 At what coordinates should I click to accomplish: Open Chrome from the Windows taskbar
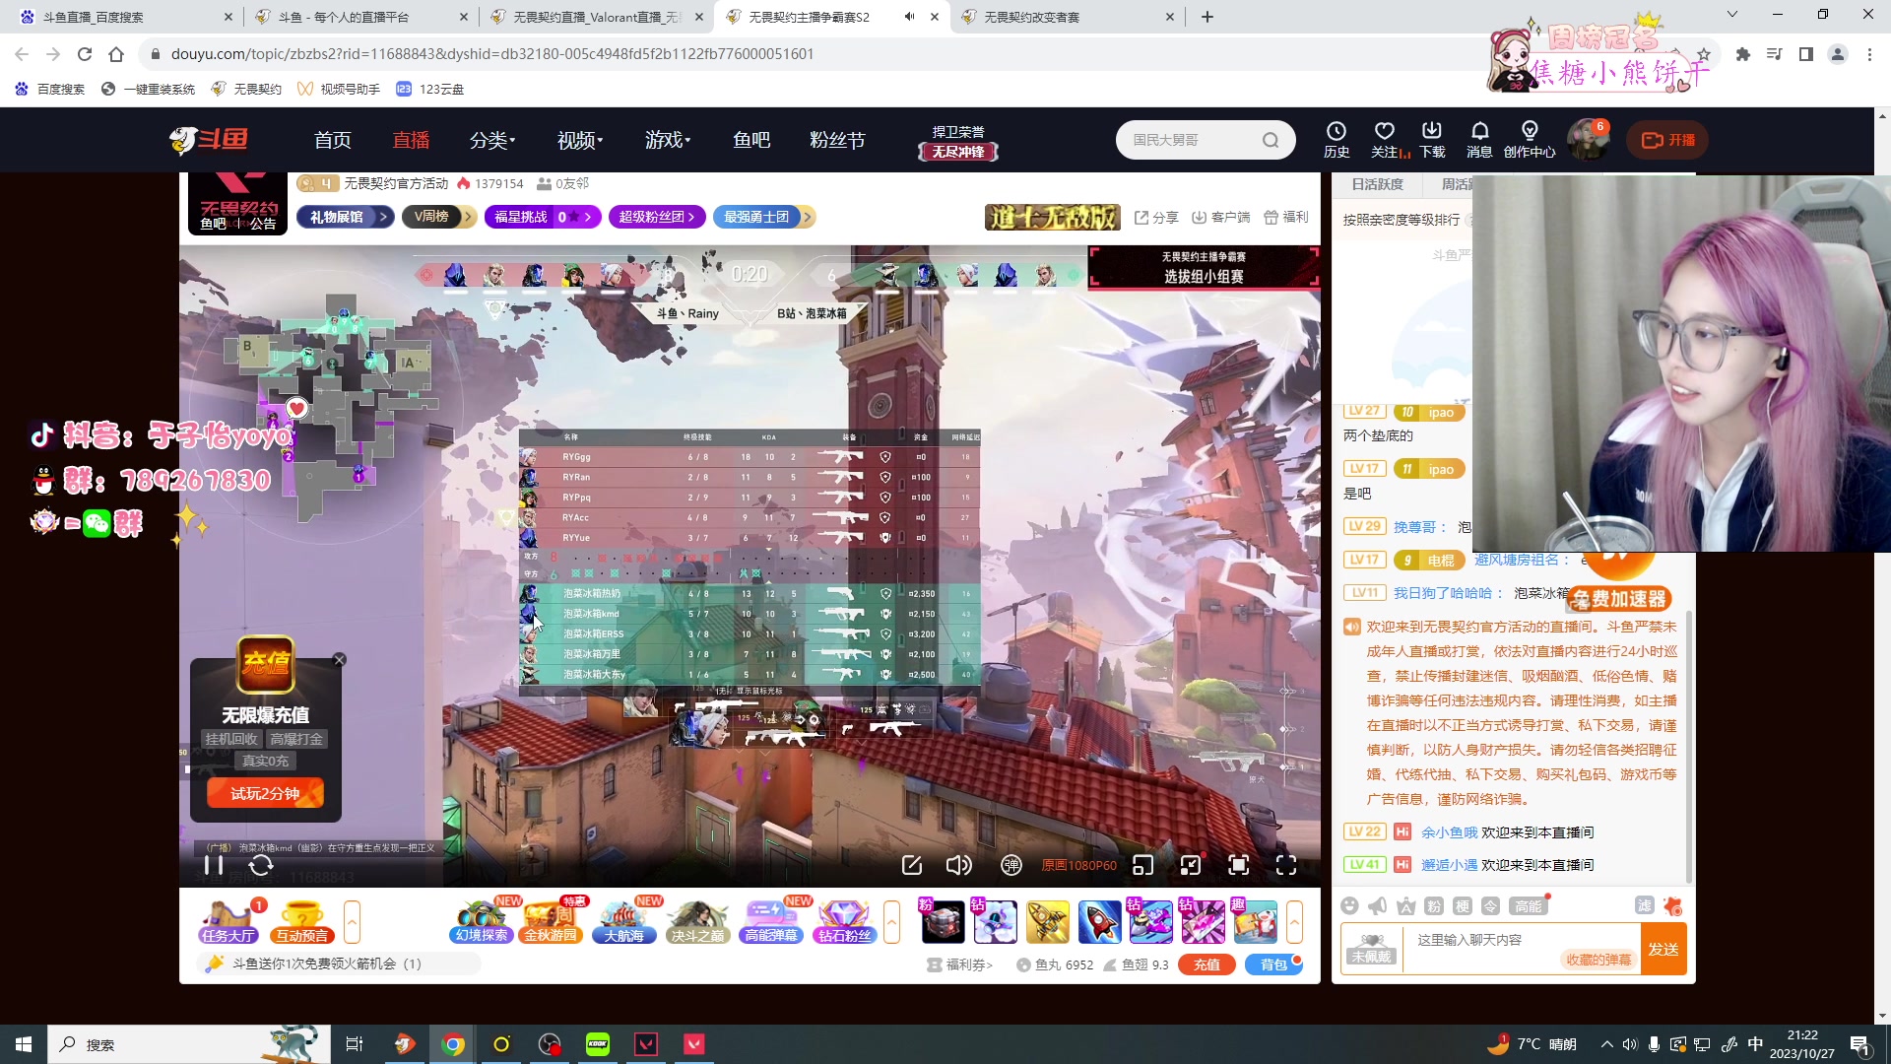tap(453, 1044)
